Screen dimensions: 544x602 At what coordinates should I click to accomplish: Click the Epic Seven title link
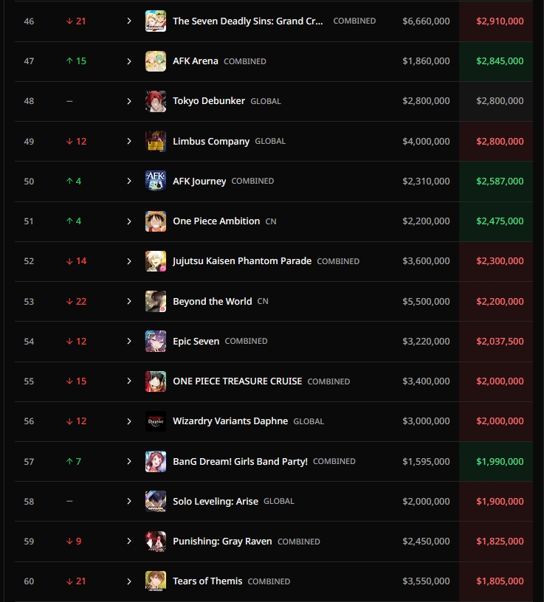click(196, 341)
